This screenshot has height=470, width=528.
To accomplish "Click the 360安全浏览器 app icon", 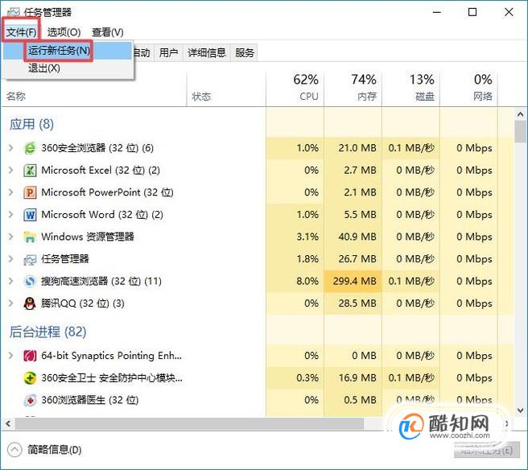I will coord(30,148).
